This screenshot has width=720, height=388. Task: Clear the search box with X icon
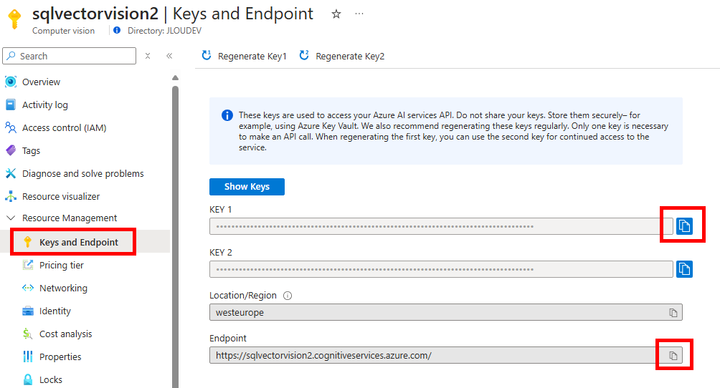tap(148, 56)
